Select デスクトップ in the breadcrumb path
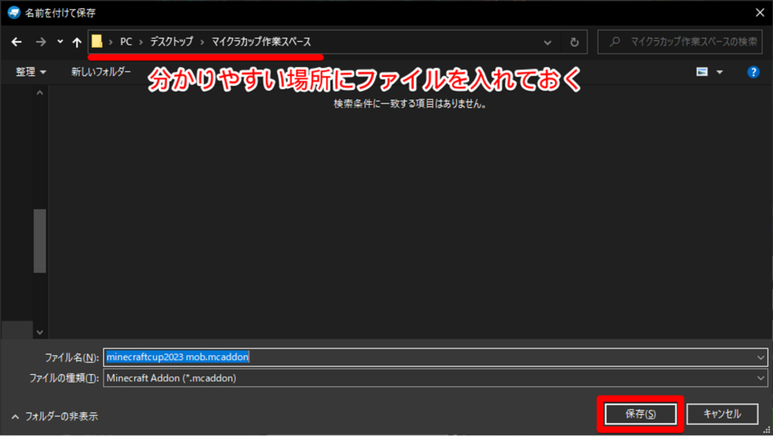 [x=170, y=41]
